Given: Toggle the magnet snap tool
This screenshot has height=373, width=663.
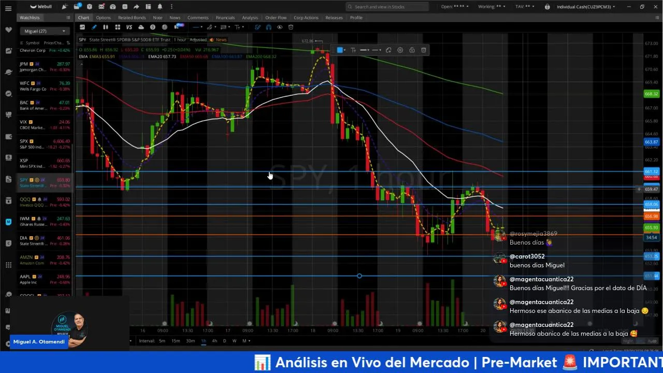Looking at the screenshot, I should tap(268, 27).
